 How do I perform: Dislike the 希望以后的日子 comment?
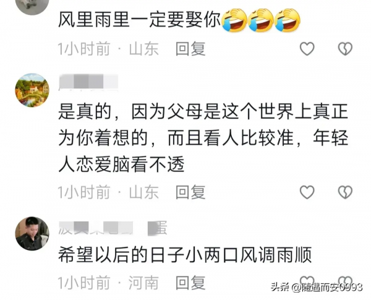tap(345, 280)
